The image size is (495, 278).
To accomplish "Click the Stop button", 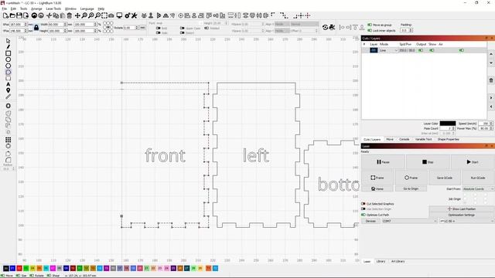I will (428, 162).
